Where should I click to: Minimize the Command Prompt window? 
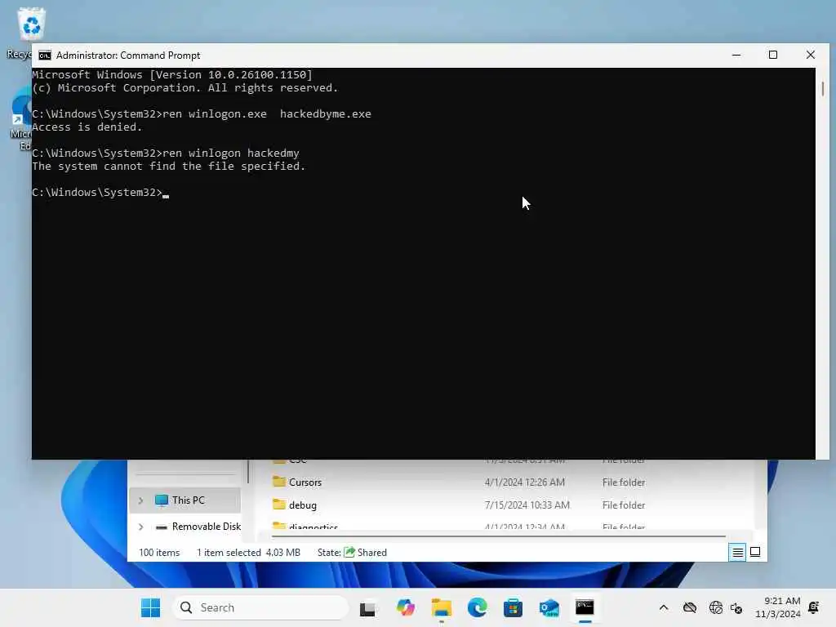click(x=736, y=55)
